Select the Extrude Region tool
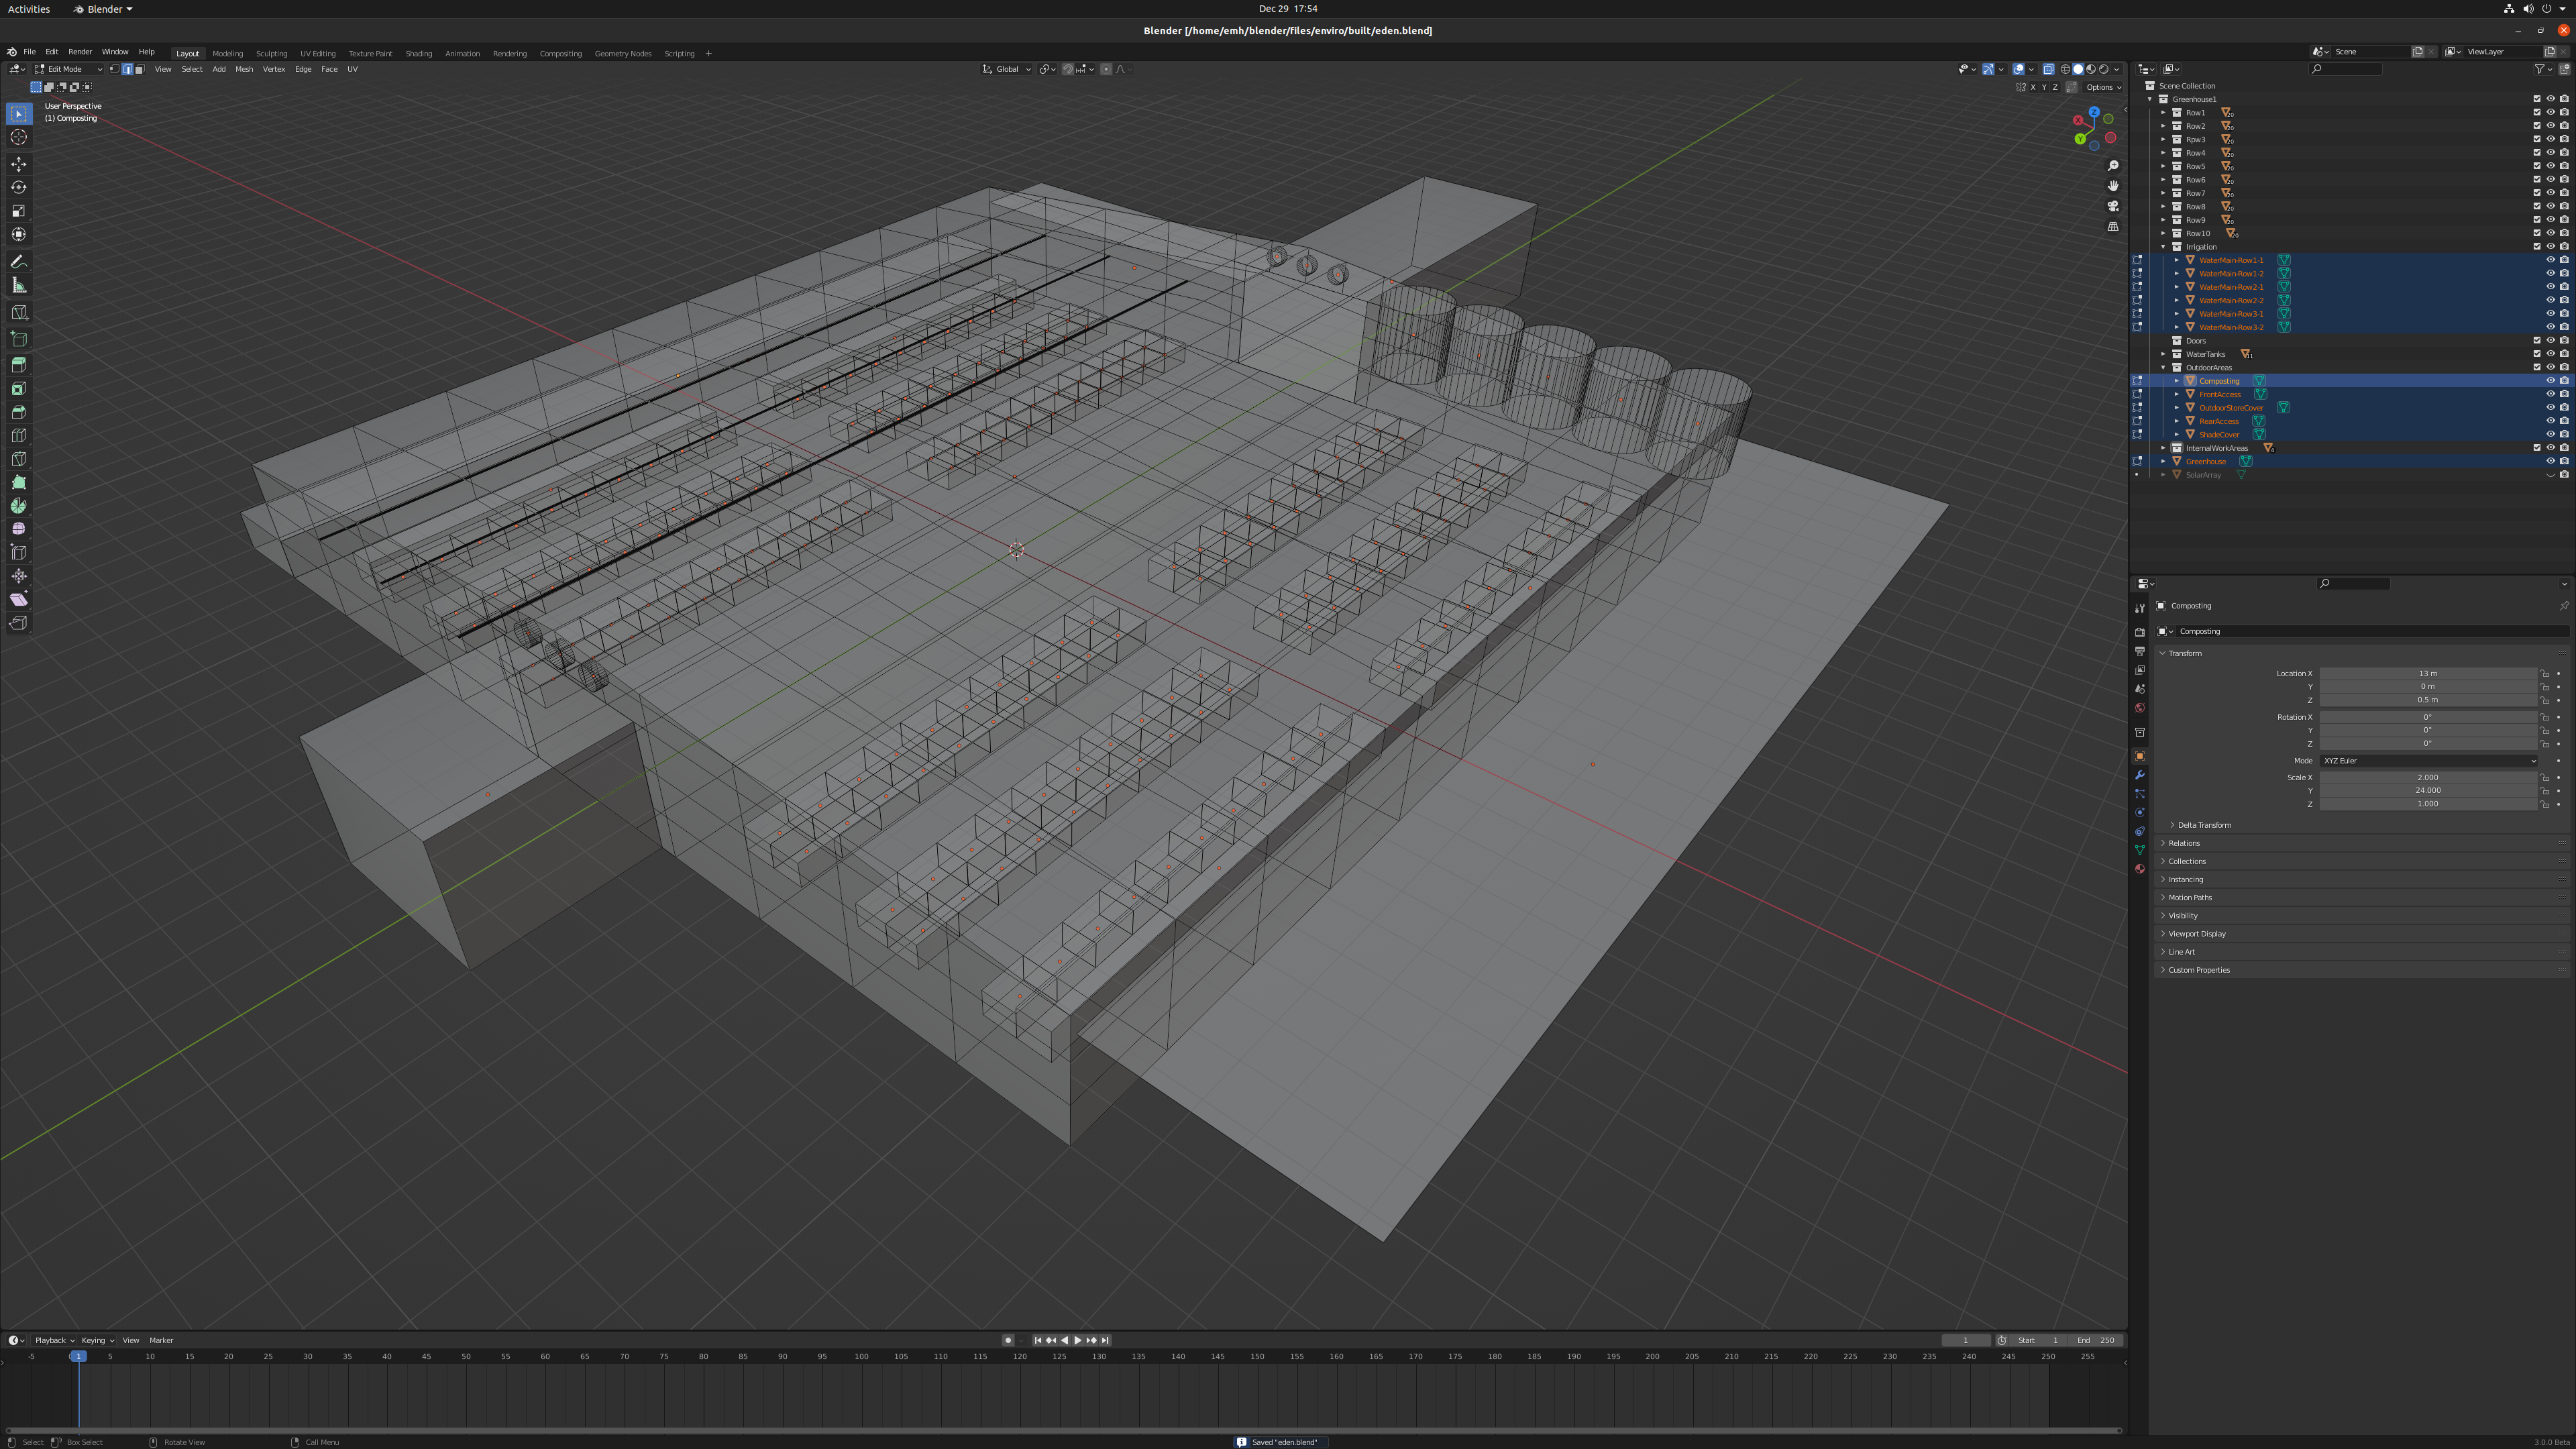The image size is (2576, 1449). coord(19,365)
